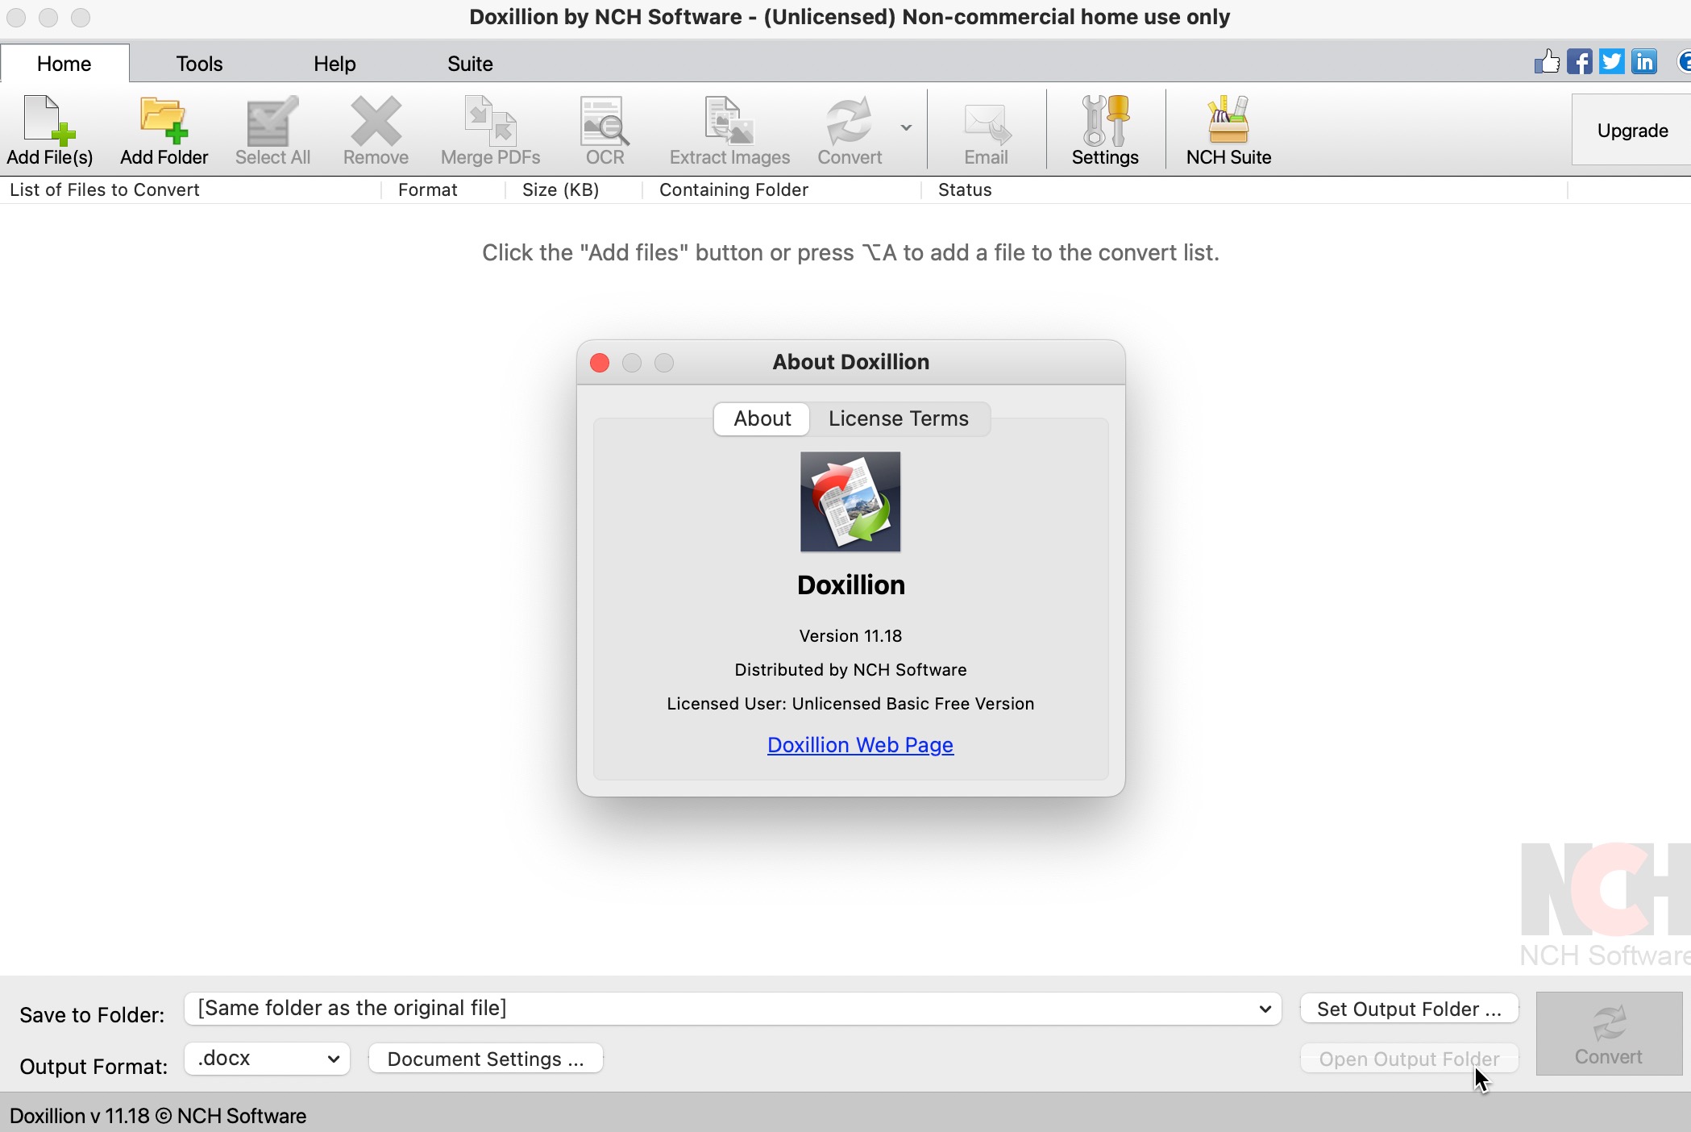
Task: Sort by Status column header
Action: click(x=1244, y=190)
